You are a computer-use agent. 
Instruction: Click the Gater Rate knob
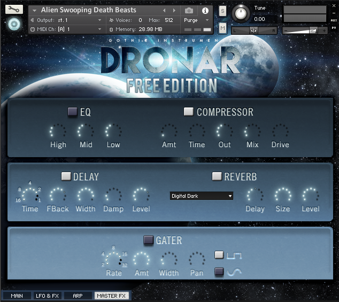[x=114, y=259]
